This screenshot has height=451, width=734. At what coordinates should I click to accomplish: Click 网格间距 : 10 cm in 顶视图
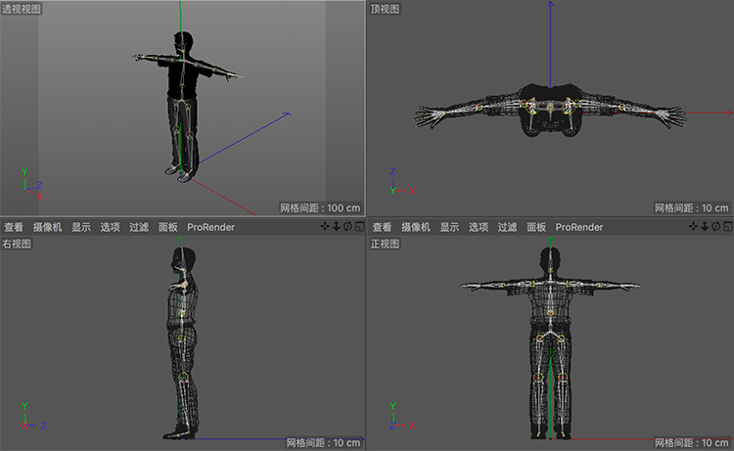coord(691,208)
